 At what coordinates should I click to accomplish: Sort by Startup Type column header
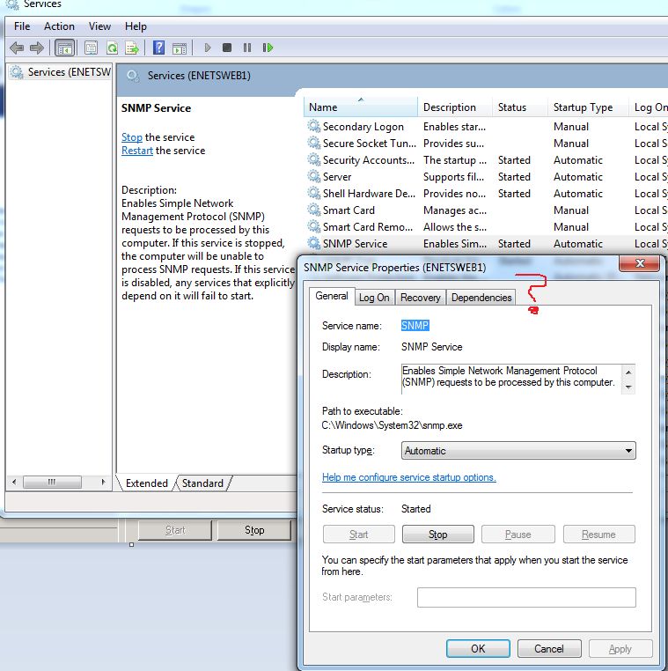point(588,107)
